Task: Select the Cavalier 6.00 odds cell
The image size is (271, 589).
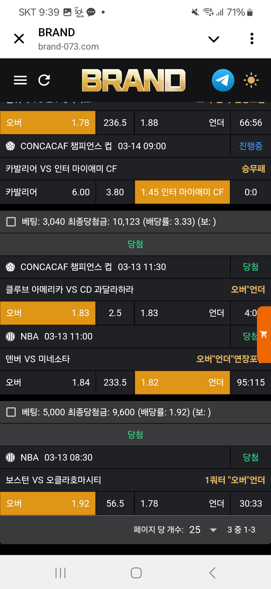Action: [x=48, y=192]
